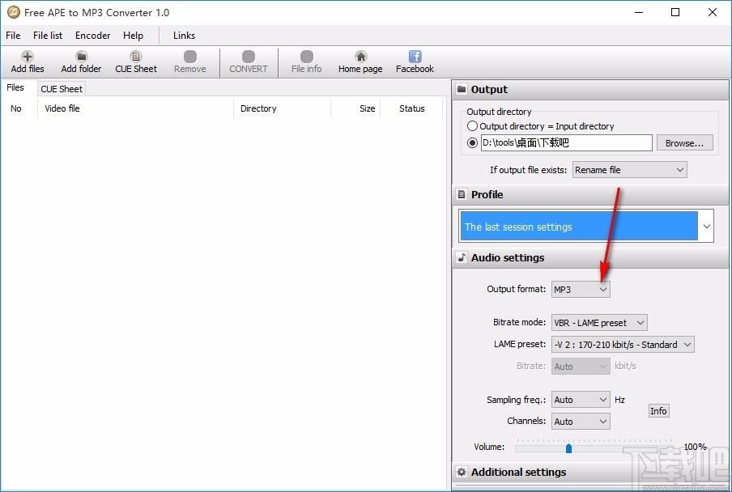Click the Additional settings gear icon
Viewport: 732px width, 492px height.
click(462, 472)
